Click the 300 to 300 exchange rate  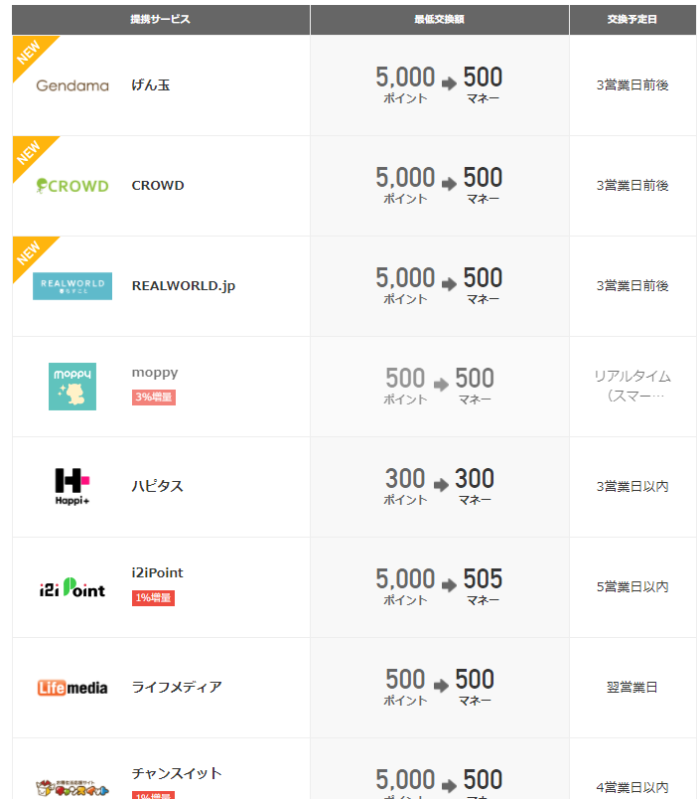439,486
